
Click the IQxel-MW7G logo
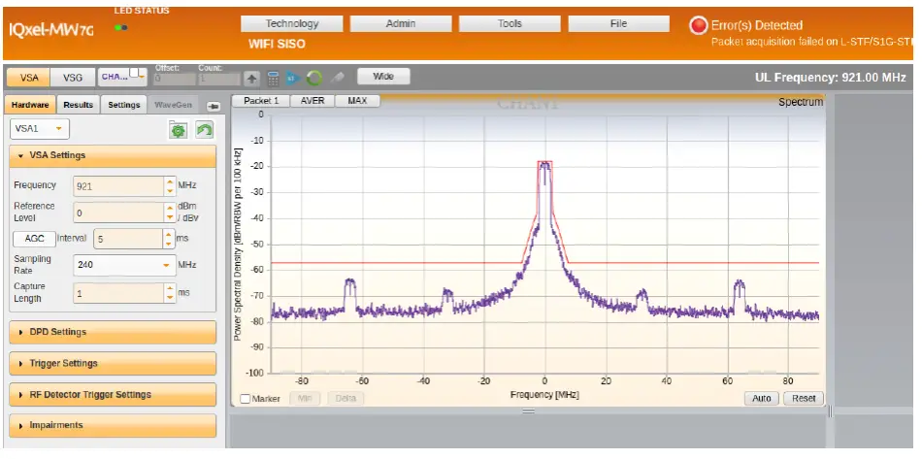coord(51,30)
